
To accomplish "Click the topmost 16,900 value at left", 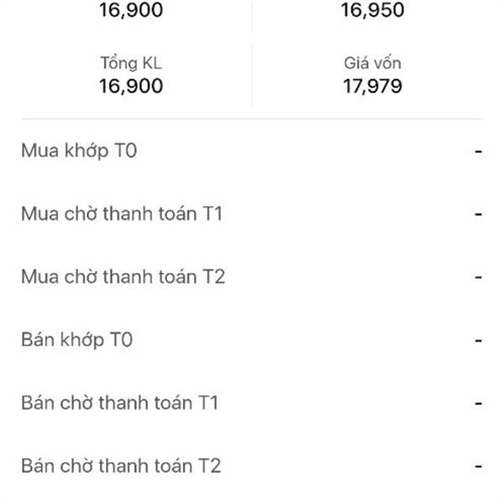I will coord(130,11).
